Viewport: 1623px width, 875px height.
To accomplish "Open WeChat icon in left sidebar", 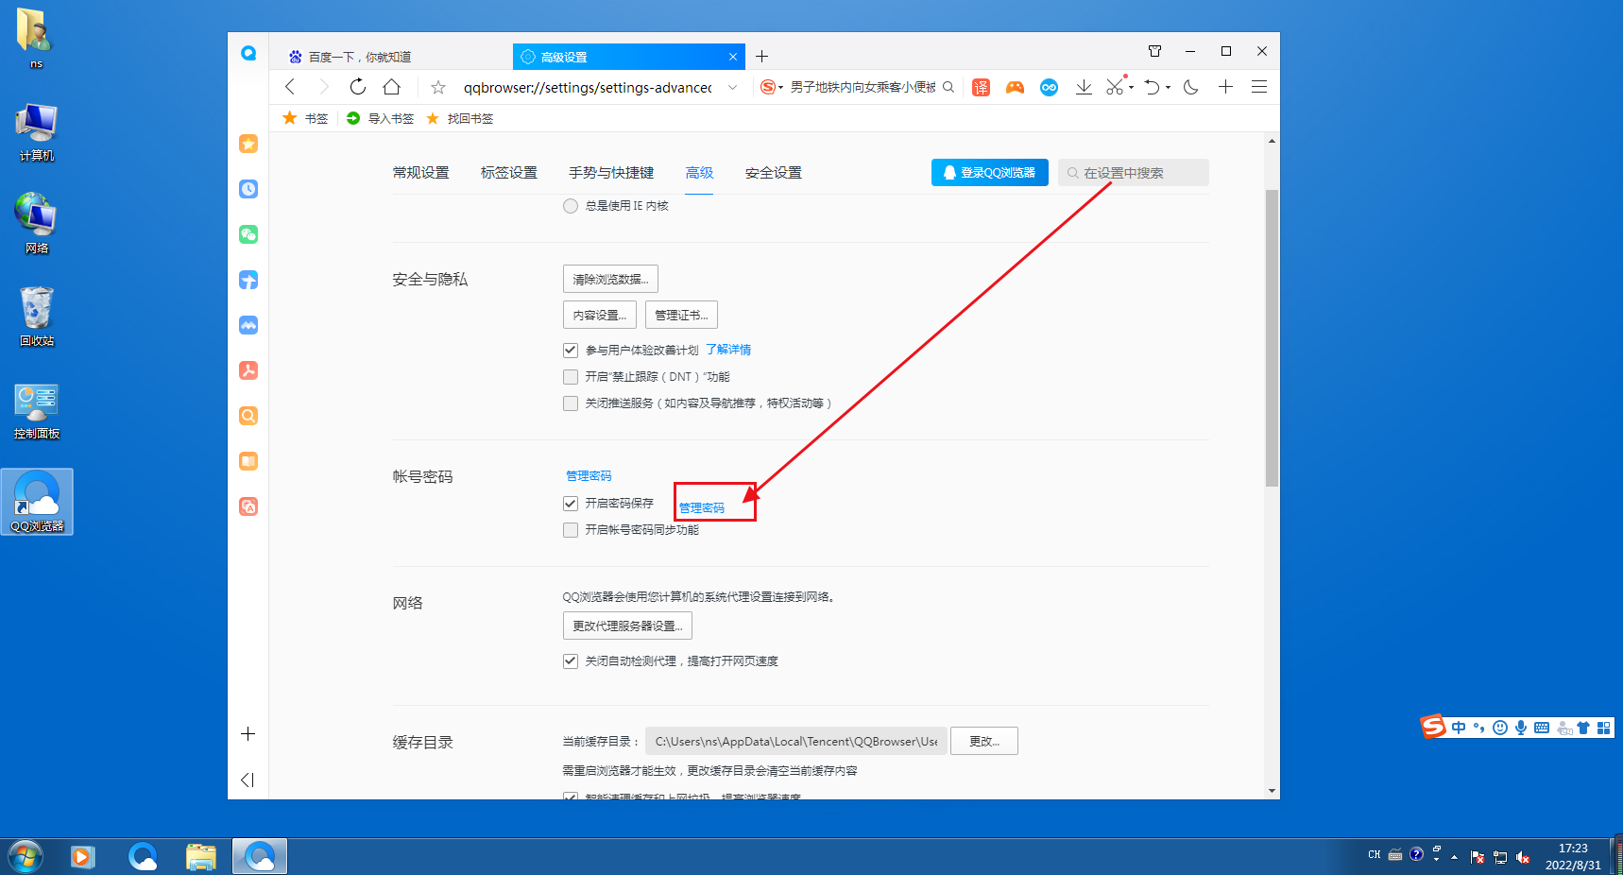I will pyautogui.click(x=248, y=234).
